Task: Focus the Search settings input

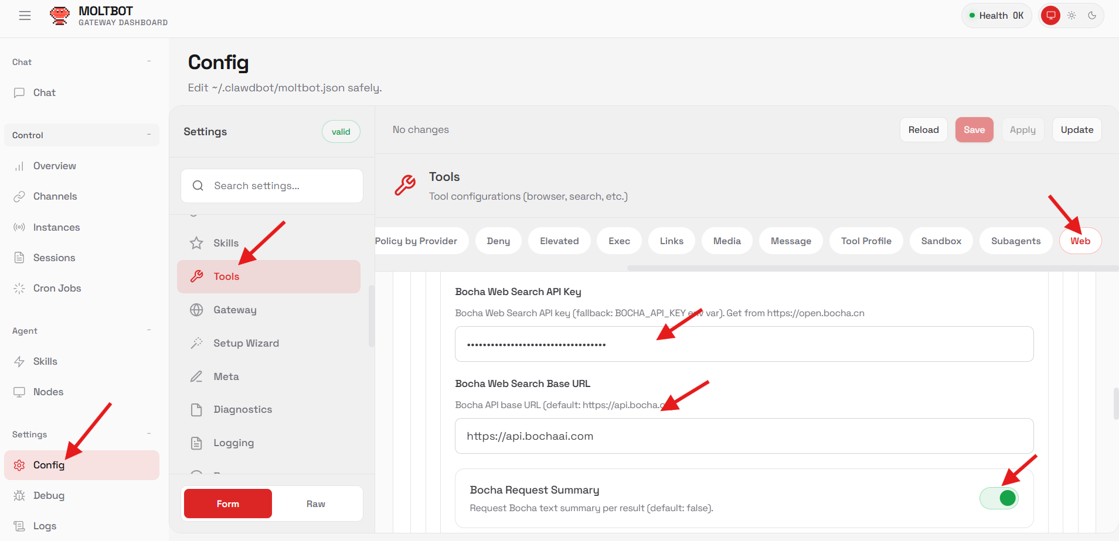Action: point(272,186)
